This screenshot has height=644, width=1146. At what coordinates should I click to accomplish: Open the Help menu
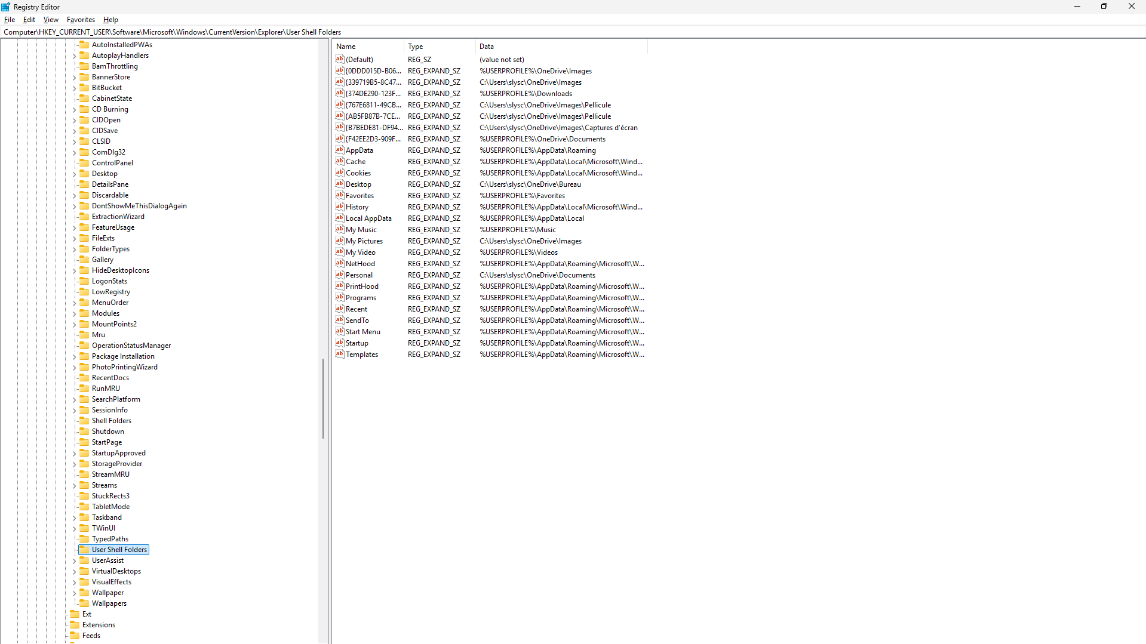coord(110,20)
